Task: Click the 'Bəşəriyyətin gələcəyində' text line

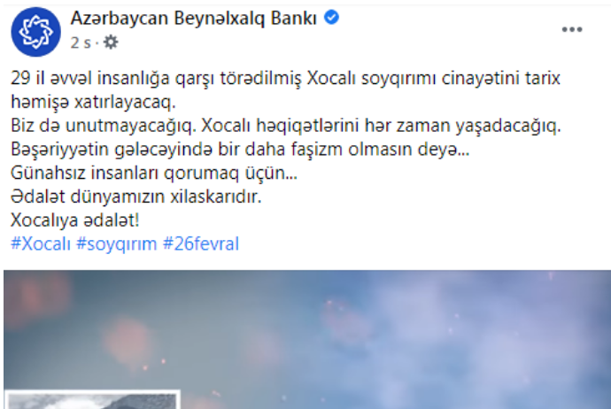Action: (x=240, y=150)
